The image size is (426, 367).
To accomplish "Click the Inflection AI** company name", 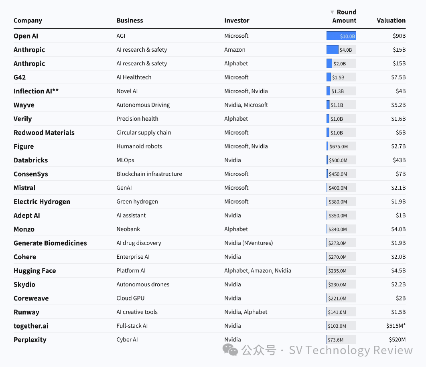I will (x=36, y=91).
